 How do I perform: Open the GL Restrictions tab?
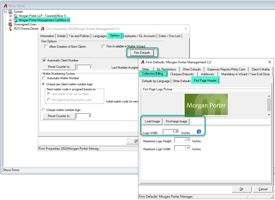(166, 69)
